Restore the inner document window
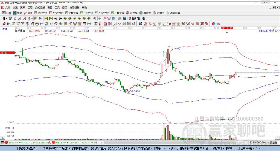 point(274,7)
